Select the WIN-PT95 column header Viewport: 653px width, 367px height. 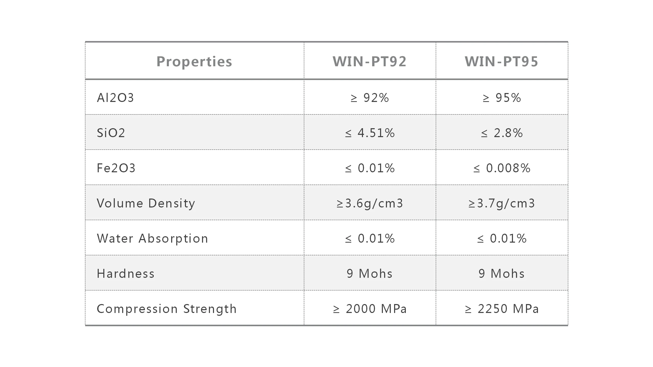501,61
